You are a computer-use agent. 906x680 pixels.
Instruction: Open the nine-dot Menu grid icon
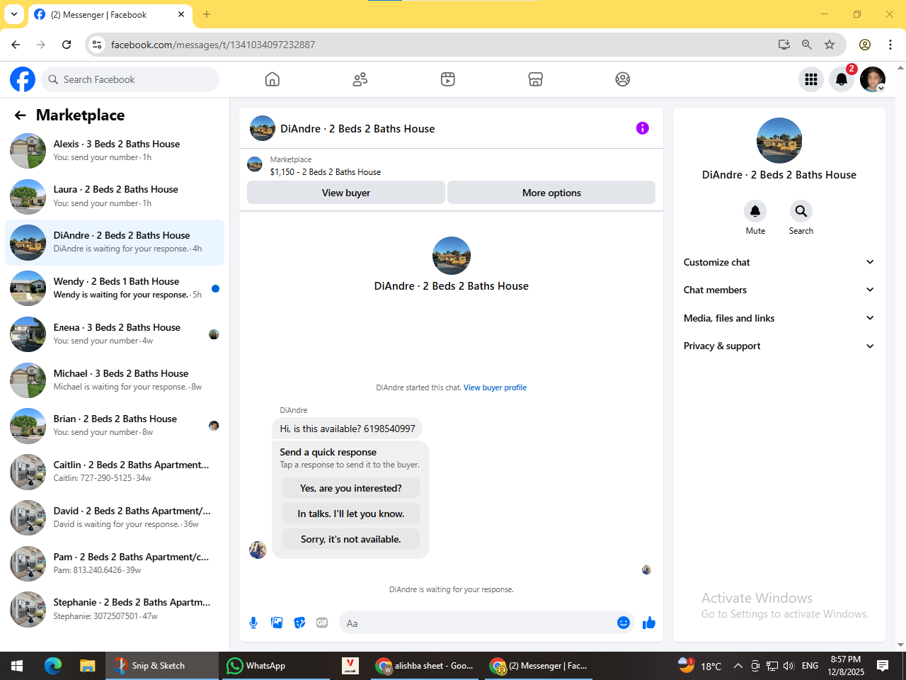(x=811, y=79)
